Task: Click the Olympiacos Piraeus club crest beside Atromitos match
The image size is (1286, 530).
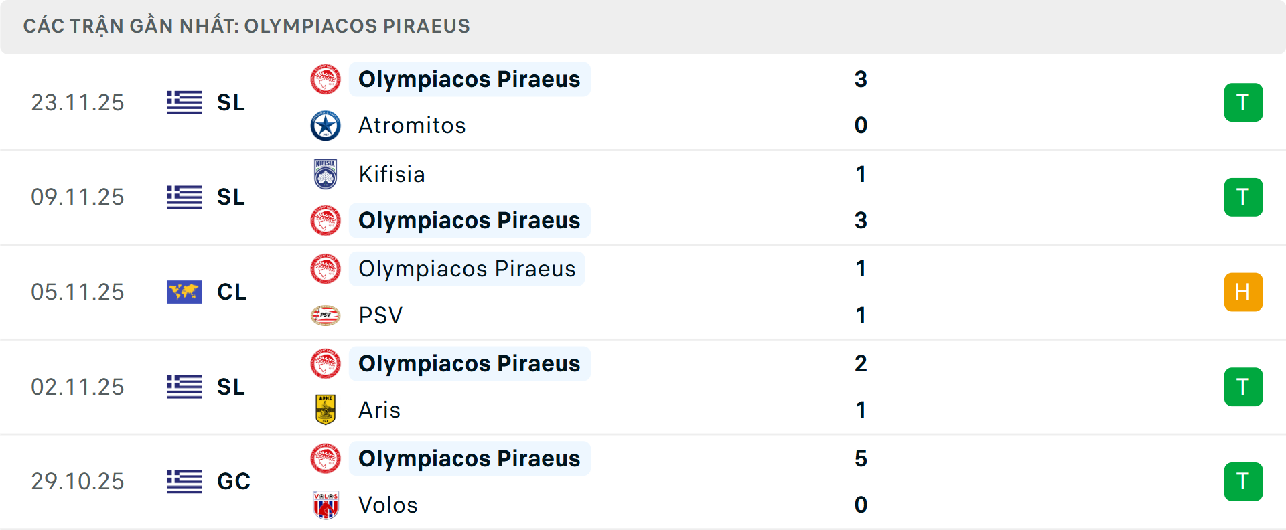Action: coord(326,78)
